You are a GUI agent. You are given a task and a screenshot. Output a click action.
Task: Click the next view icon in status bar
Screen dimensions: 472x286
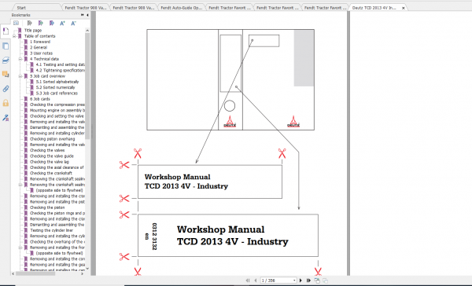tap(325, 280)
